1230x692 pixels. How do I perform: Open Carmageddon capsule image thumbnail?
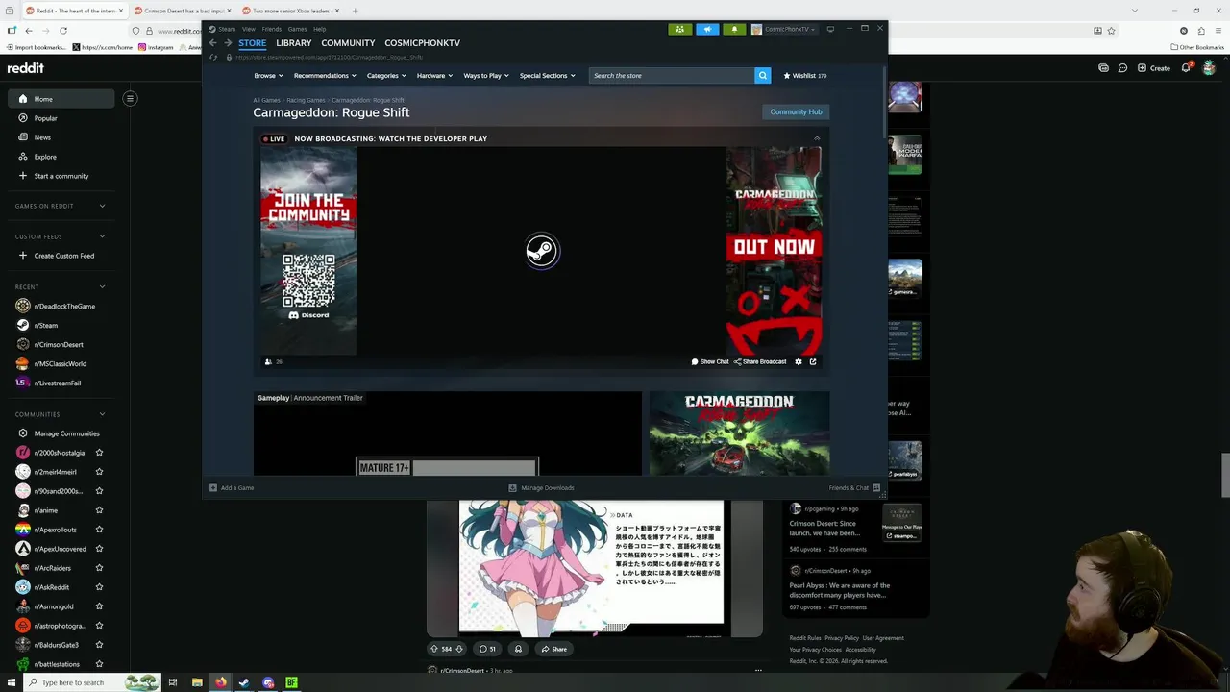tap(739, 433)
